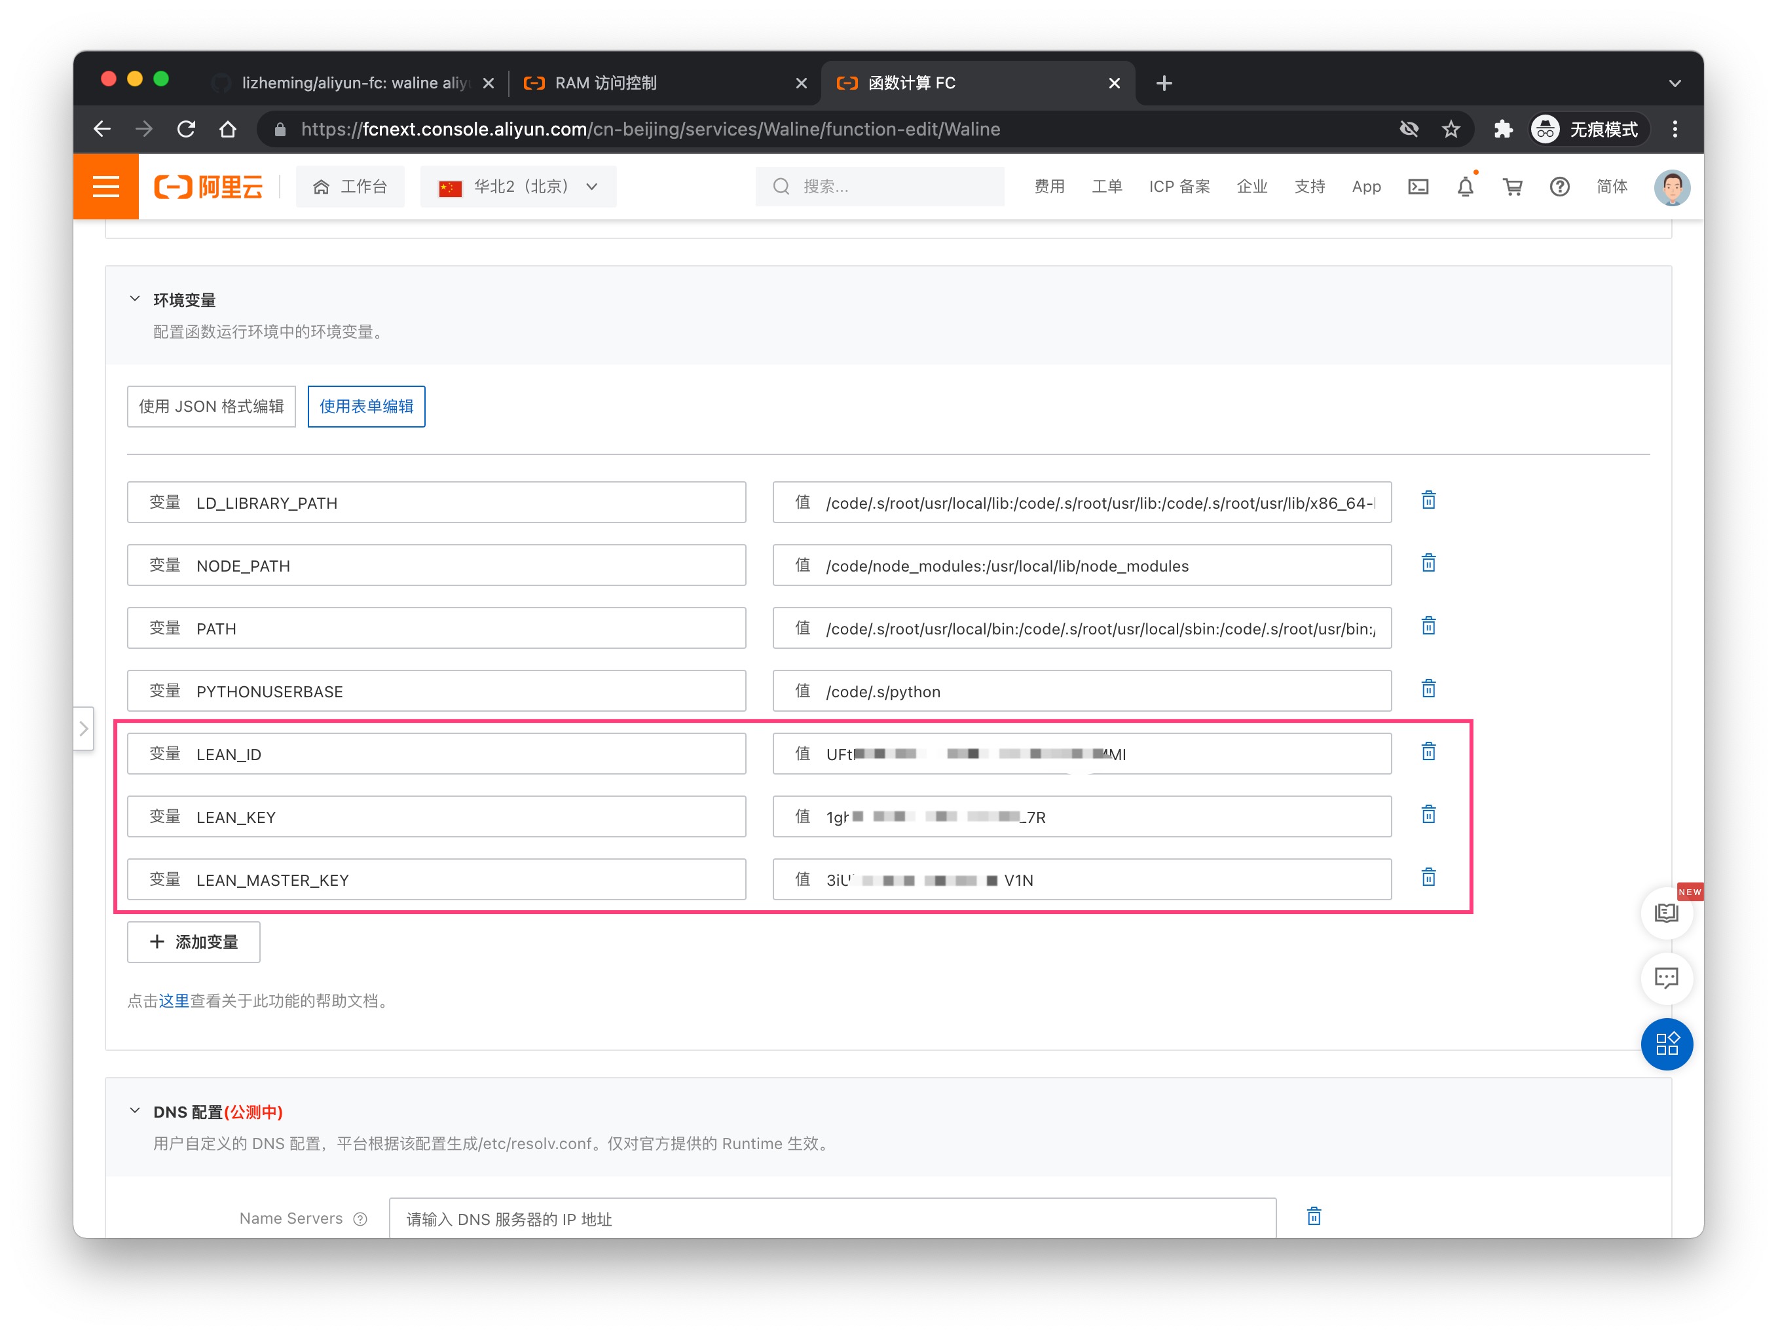
Task: Switch to JSON format editing
Action: point(212,406)
